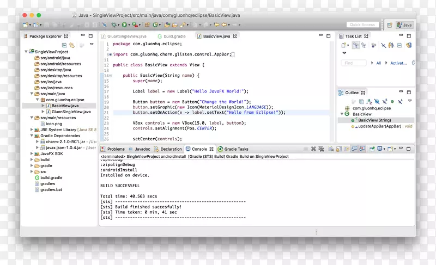Open the Problems tab
Screen dimensions: 436x265
tap(116, 149)
